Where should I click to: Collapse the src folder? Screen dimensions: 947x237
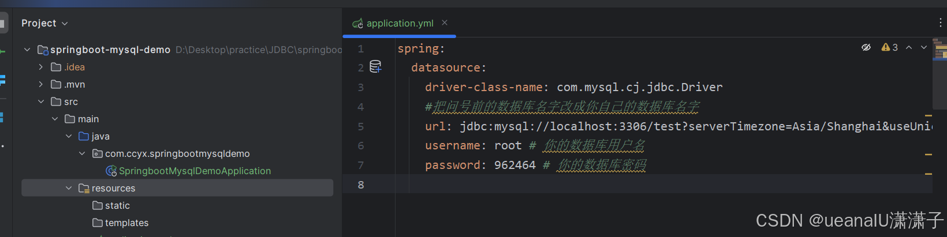(41, 101)
